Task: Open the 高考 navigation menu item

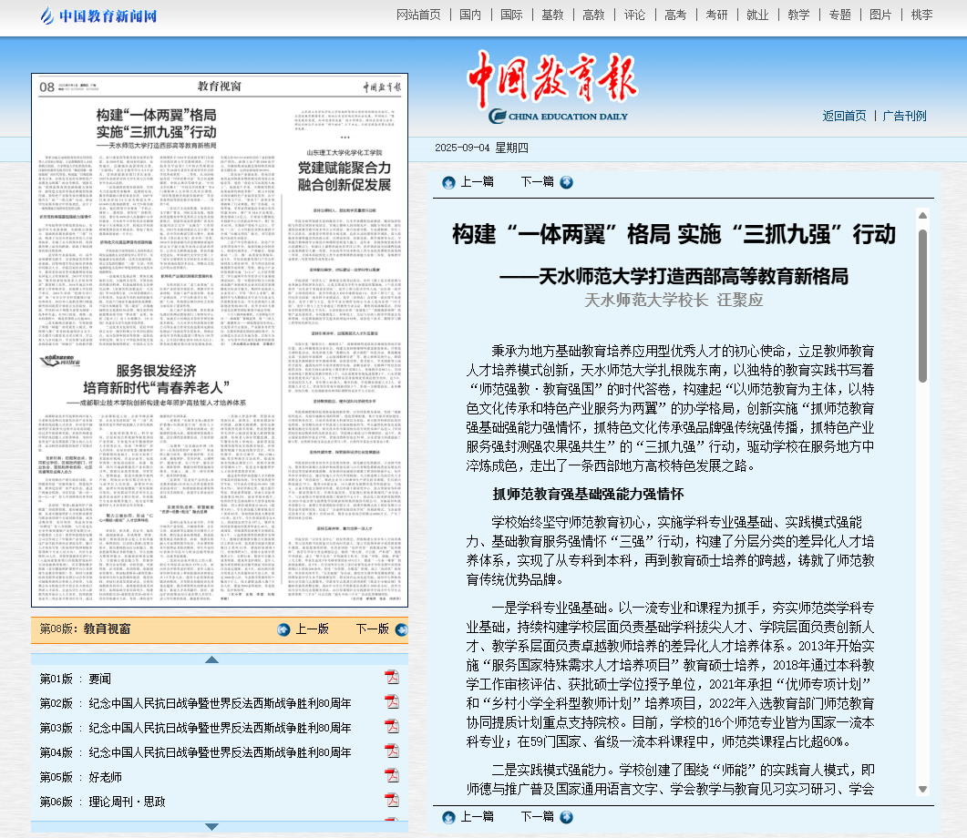Action: (675, 15)
